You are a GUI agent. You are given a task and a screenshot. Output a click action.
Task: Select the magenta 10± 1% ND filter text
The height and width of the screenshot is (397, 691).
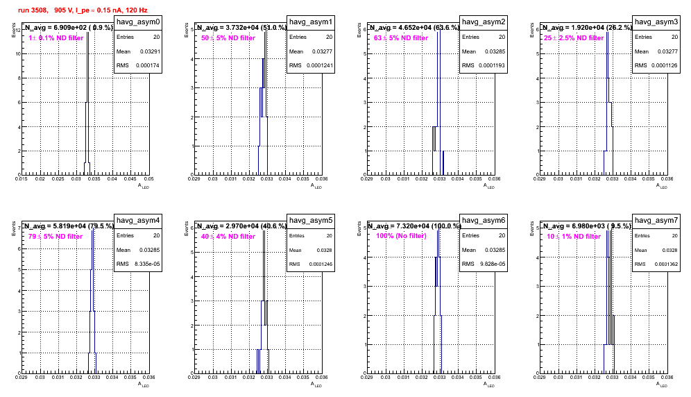click(574, 237)
